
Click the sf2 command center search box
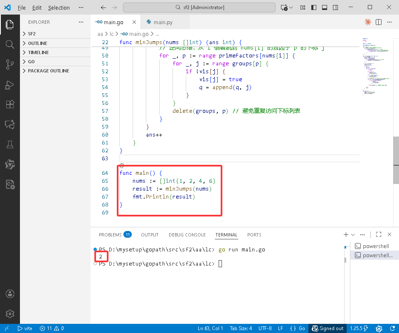click(199, 7)
